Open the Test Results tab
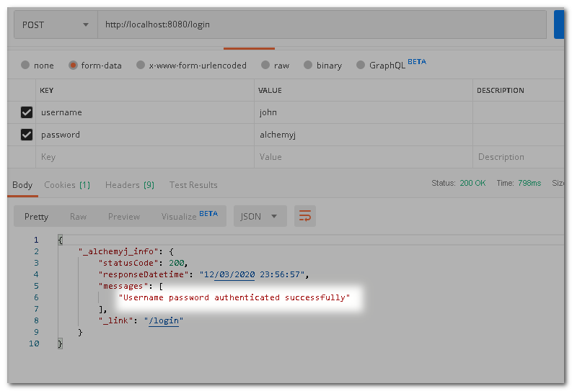Screen dimensions: 572x391 point(193,185)
